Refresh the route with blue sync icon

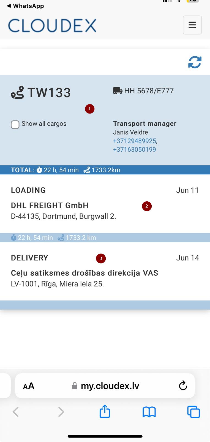pos(195,62)
